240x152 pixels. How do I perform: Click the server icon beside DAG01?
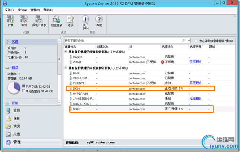(70, 57)
